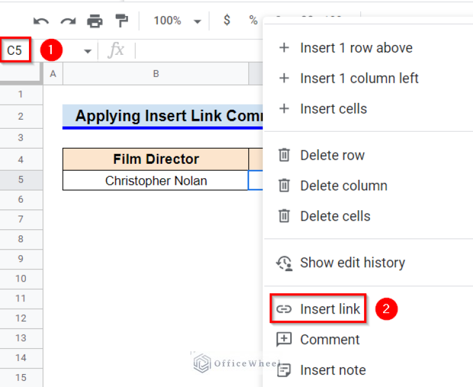Click the C5 Name box field
The image size is (473, 387).
point(15,51)
